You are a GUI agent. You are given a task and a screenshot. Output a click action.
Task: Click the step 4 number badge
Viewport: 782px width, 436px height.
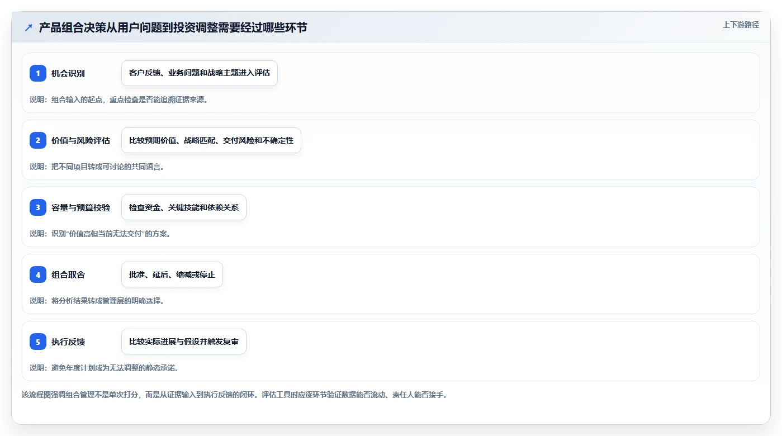(x=38, y=274)
